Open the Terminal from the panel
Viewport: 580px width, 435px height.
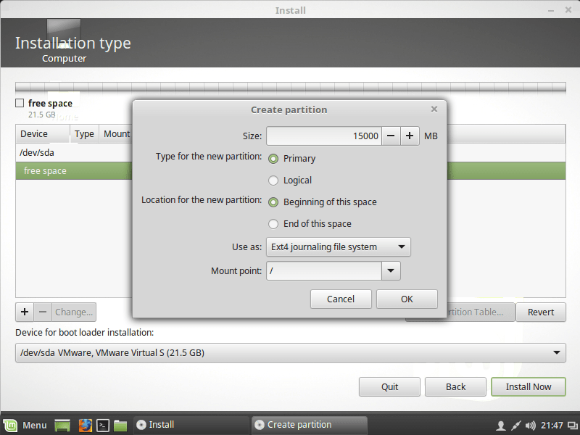(x=103, y=426)
